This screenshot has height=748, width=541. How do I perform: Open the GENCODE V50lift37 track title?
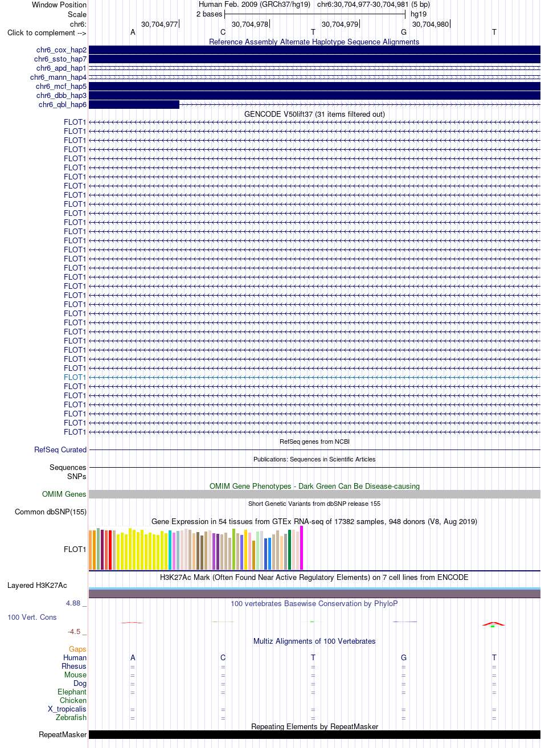coord(314,115)
